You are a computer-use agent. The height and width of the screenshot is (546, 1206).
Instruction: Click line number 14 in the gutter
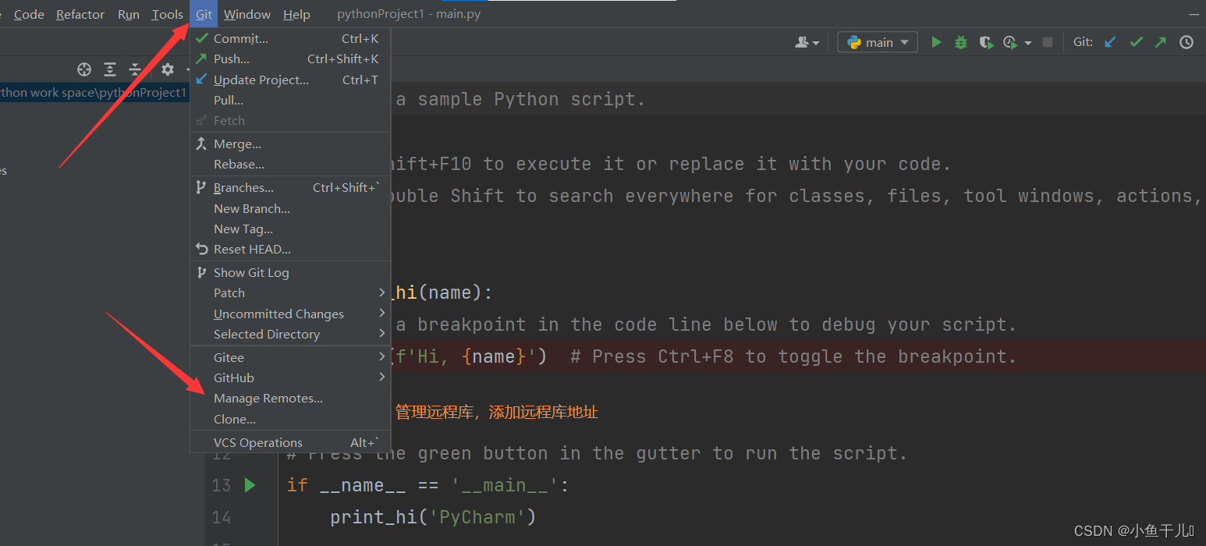pyautogui.click(x=222, y=517)
